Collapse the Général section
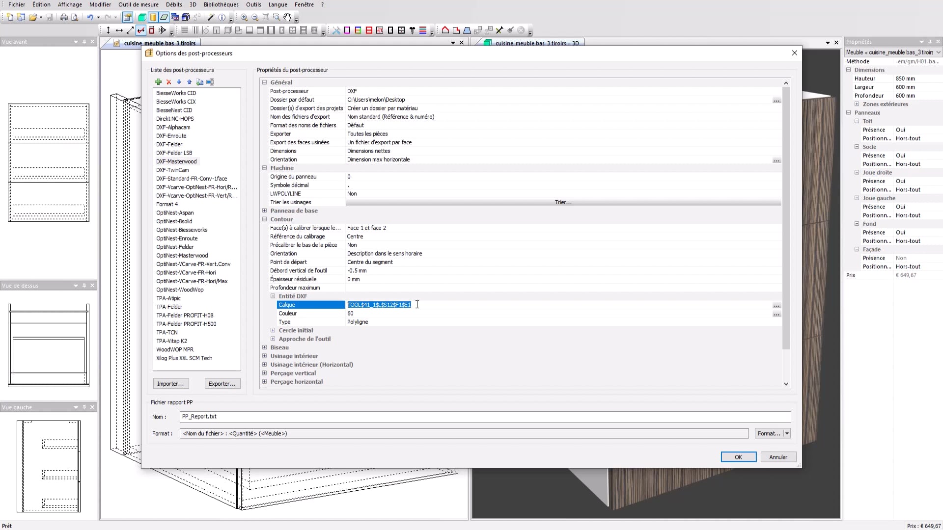Viewport: 943px width, 530px height. pyautogui.click(x=265, y=82)
